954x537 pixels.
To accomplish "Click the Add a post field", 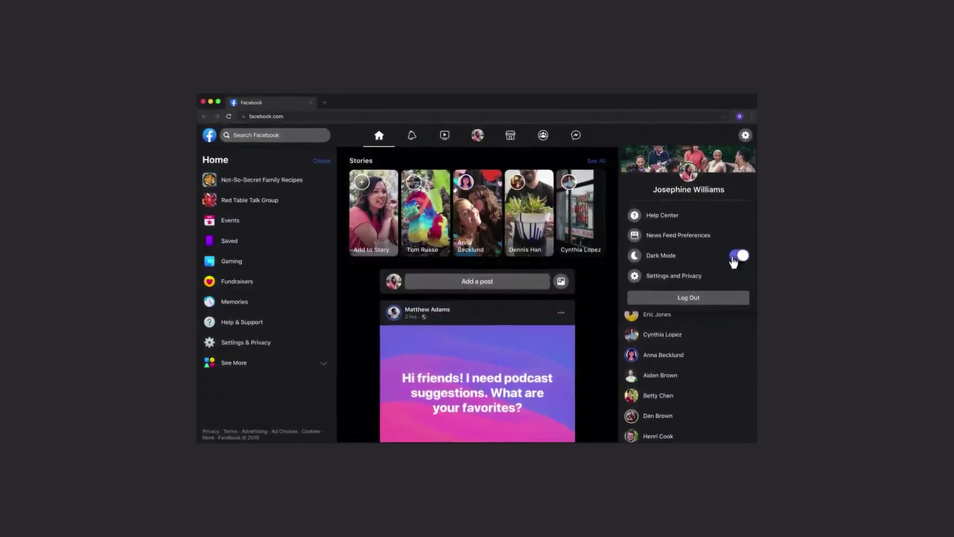I will [x=477, y=281].
